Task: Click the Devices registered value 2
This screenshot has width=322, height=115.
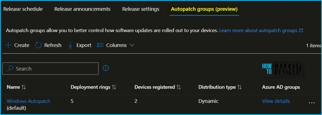Action: pyautogui.click(x=136, y=101)
